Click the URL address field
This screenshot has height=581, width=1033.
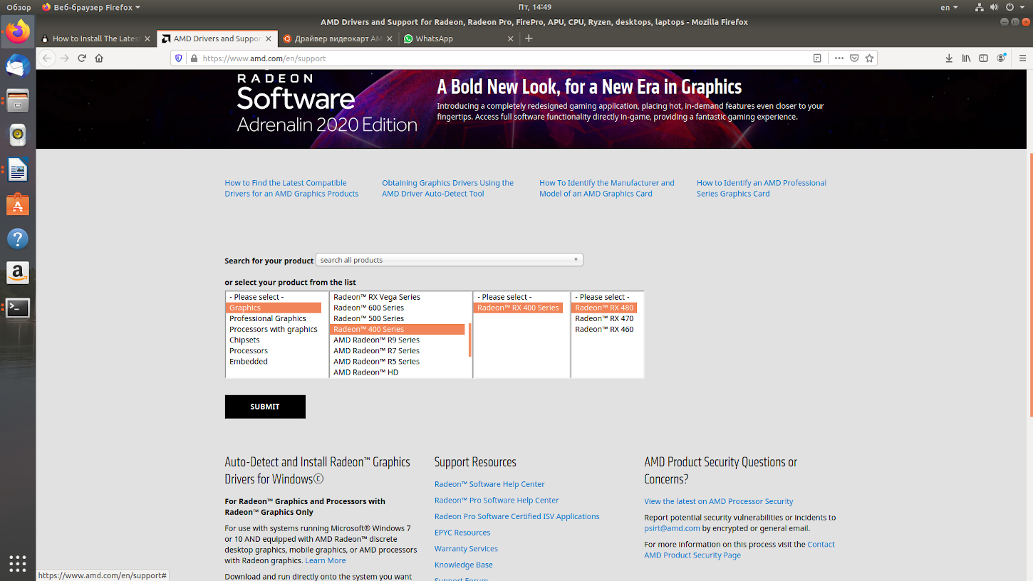click(499, 58)
